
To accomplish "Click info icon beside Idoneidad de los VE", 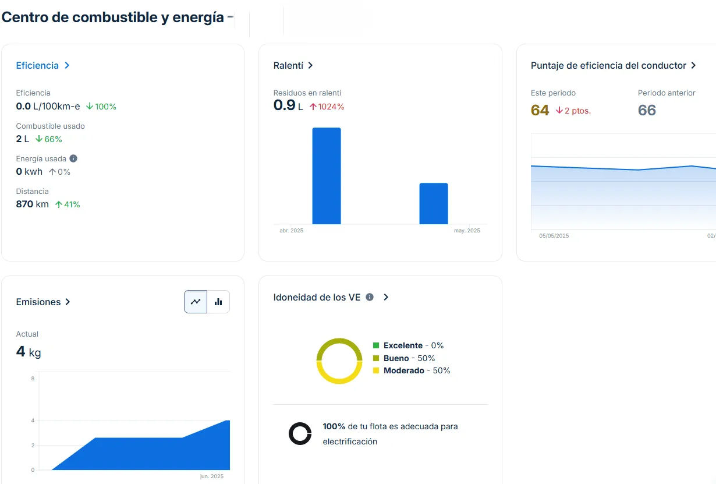I will tap(370, 297).
